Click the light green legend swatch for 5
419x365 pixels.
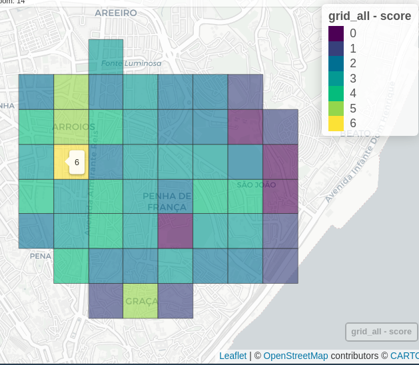(x=336, y=109)
